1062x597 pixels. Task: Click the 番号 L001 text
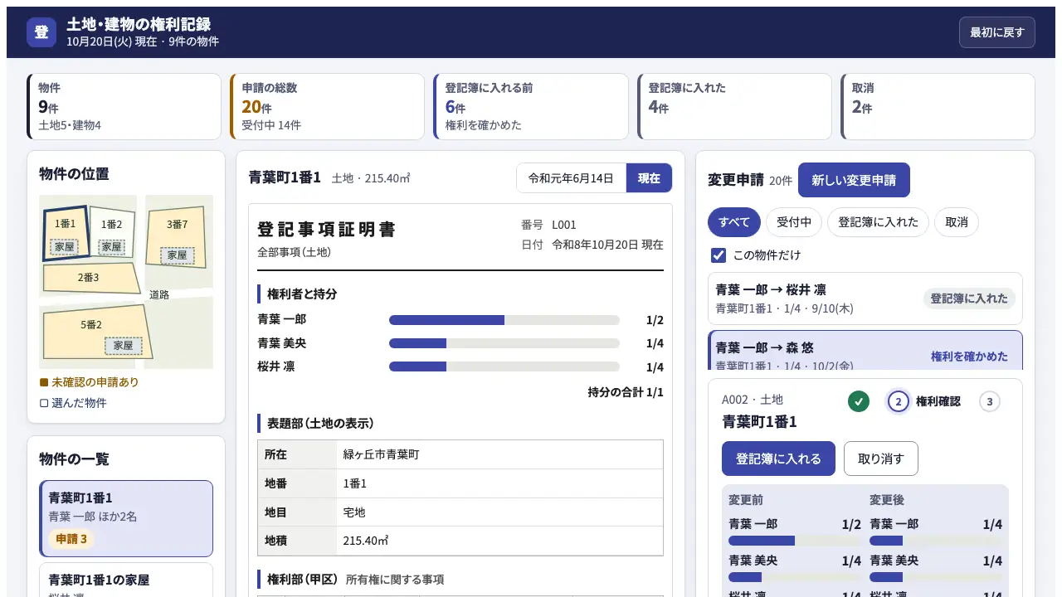tap(548, 225)
